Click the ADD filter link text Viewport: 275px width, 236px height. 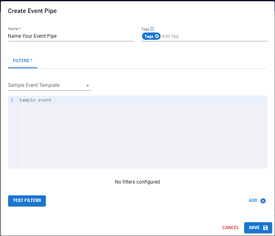pos(253,201)
